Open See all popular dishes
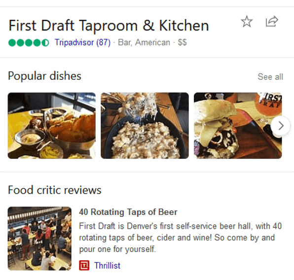The image size is (294, 280). [x=270, y=76]
